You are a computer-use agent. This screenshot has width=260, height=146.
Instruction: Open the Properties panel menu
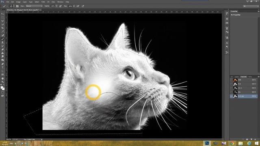(258, 11)
